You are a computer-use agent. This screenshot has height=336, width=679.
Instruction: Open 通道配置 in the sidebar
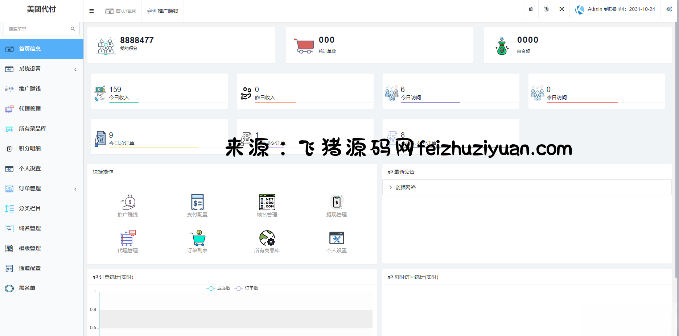(30, 268)
